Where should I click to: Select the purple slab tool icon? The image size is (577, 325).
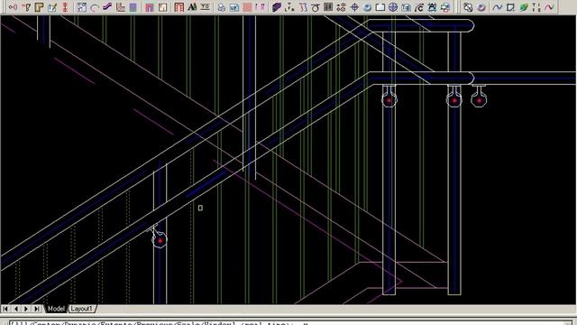[x=277, y=7]
